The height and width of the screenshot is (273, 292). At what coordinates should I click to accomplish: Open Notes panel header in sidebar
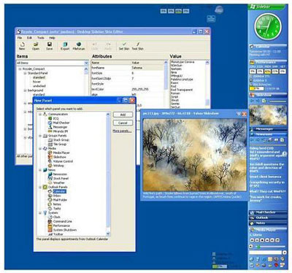tap(267, 223)
